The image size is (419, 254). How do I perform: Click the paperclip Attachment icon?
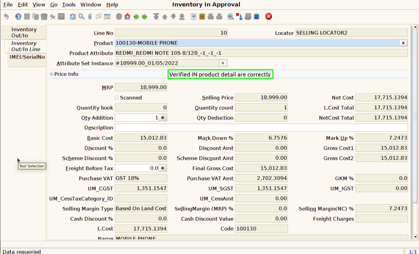click(90, 16)
